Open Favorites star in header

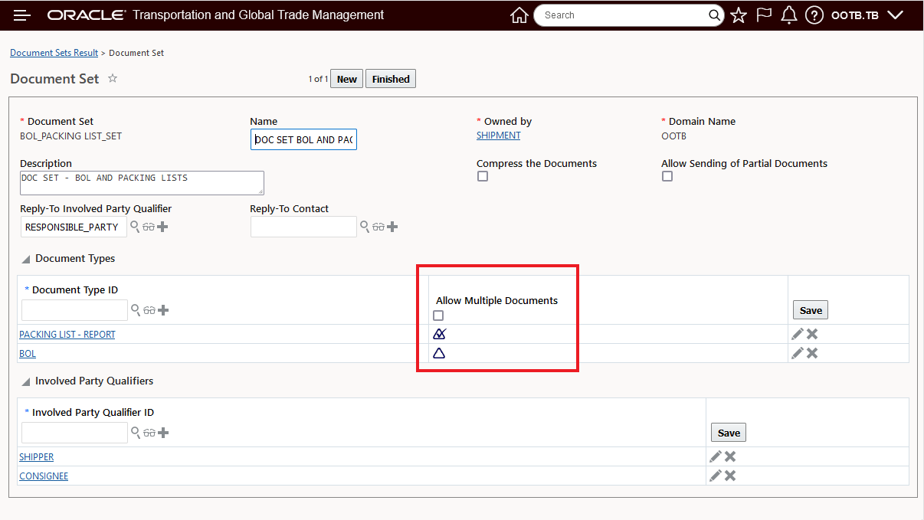click(739, 15)
